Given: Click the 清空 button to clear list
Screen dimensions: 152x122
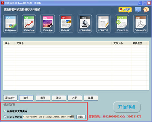Looking at the screenshot, I should [59, 98].
